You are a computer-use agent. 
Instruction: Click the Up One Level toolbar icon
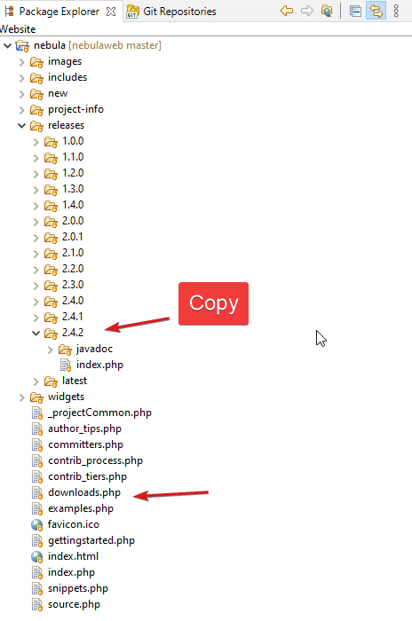coord(327,11)
